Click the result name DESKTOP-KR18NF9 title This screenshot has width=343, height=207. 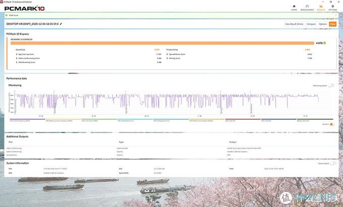pyautogui.click(x=32, y=24)
